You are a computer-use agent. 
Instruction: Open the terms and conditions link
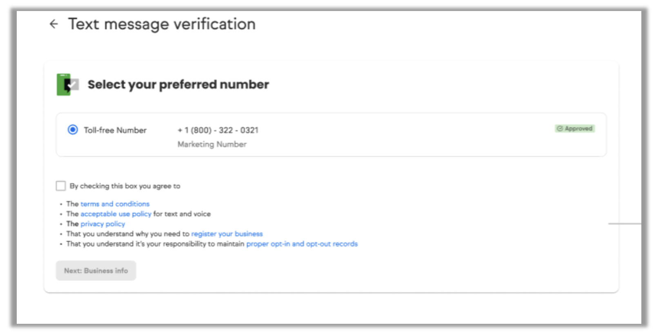pyautogui.click(x=115, y=204)
